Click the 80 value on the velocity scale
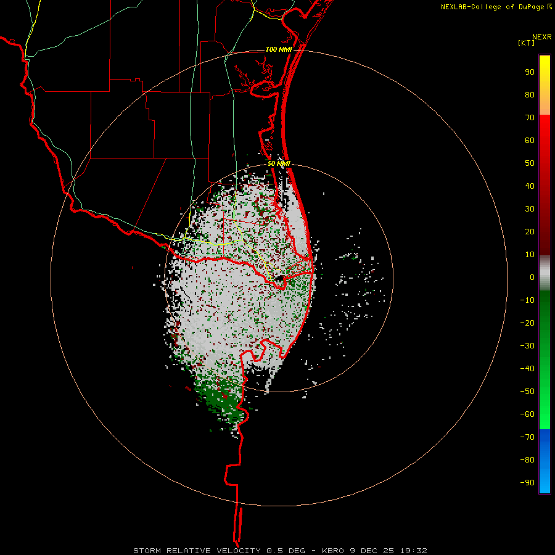Viewport: 555px width, 555px height. (530, 95)
